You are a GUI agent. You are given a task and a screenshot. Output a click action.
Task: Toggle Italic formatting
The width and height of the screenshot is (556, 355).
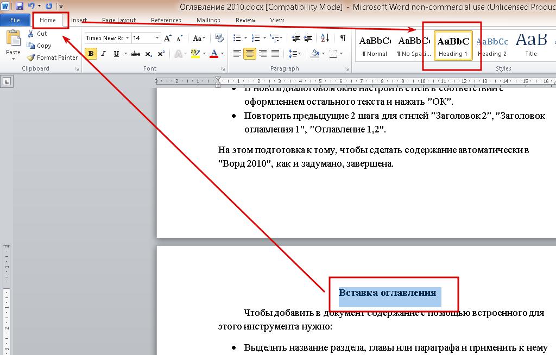coord(103,54)
